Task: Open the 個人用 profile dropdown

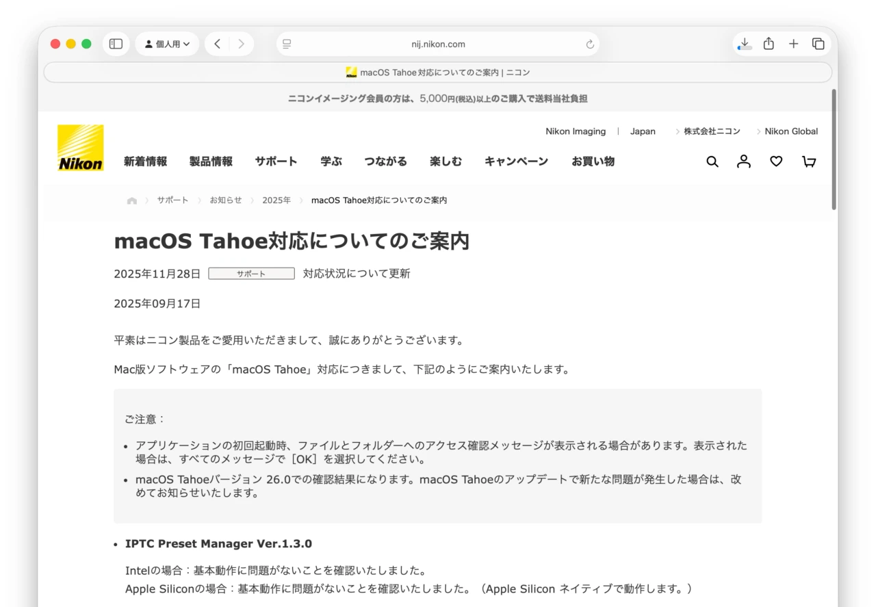Action: click(167, 43)
